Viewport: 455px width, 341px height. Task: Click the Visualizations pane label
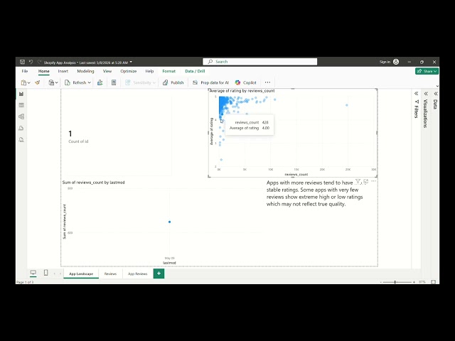click(x=426, y=114)
